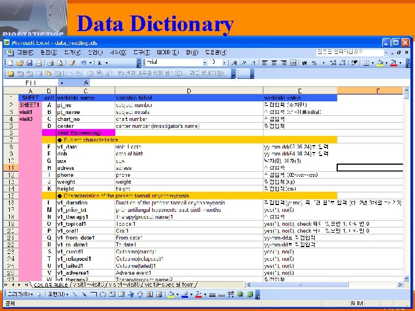Click the 3-D Style icon
This screenshot has height=311, width=415.
coord(250,294)
